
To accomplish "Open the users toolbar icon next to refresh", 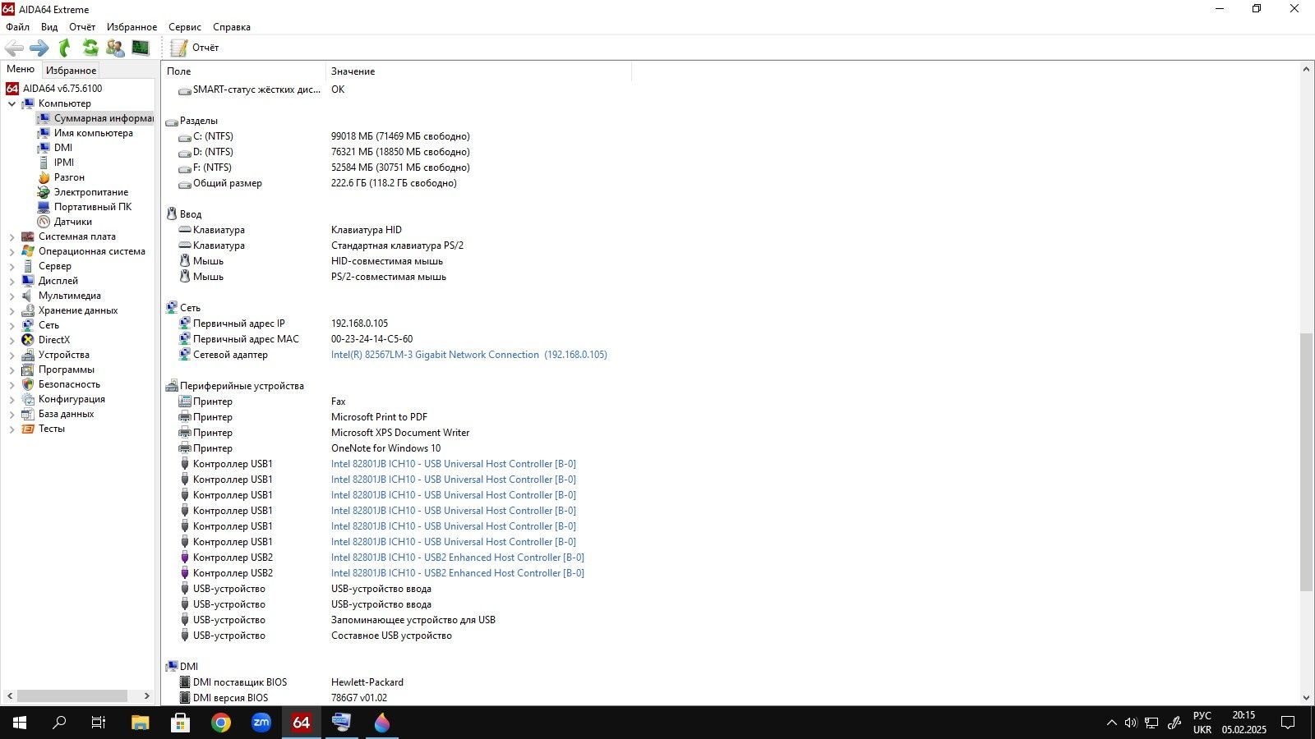I will [x=115, y=48].
